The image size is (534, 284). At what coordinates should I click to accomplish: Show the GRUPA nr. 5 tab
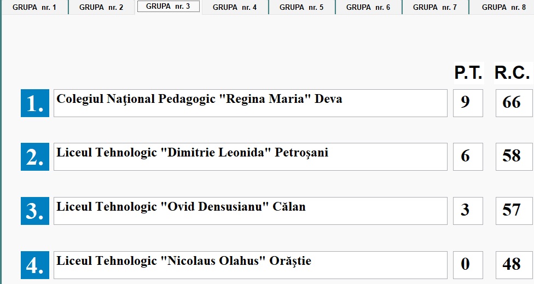(x=301, y=7)
